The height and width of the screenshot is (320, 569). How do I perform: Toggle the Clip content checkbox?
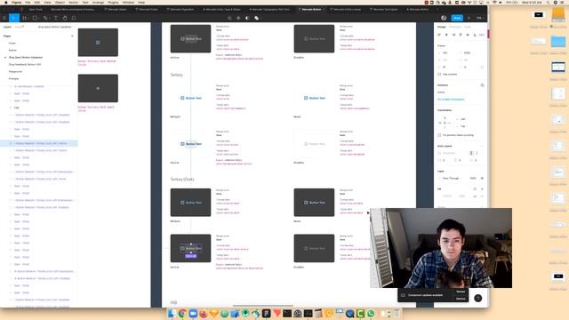click(439, 75)
